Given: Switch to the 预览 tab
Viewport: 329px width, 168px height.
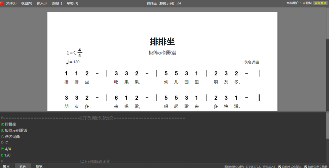Looking at the screenshot, I should click(x=39, y=166).
